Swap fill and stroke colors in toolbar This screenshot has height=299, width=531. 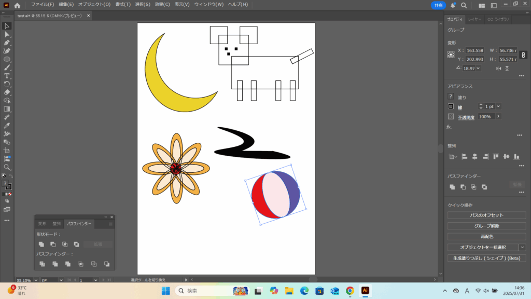pyautogui.click(x=10, y=176)
